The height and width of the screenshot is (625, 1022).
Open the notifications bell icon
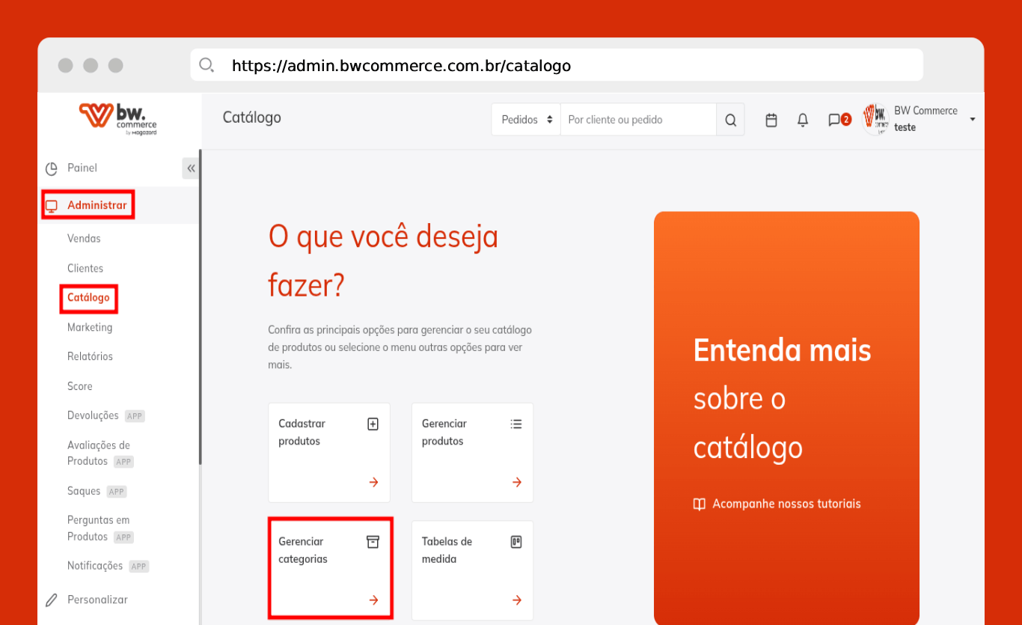tap(803, 120)
